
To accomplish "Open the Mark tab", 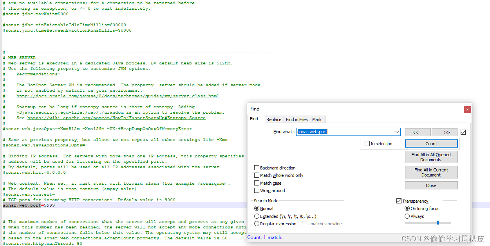I will pyautogui.click(x=317, y=119).
